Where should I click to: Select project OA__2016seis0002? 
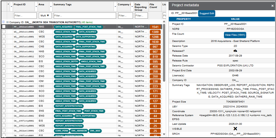click(24, 116)
